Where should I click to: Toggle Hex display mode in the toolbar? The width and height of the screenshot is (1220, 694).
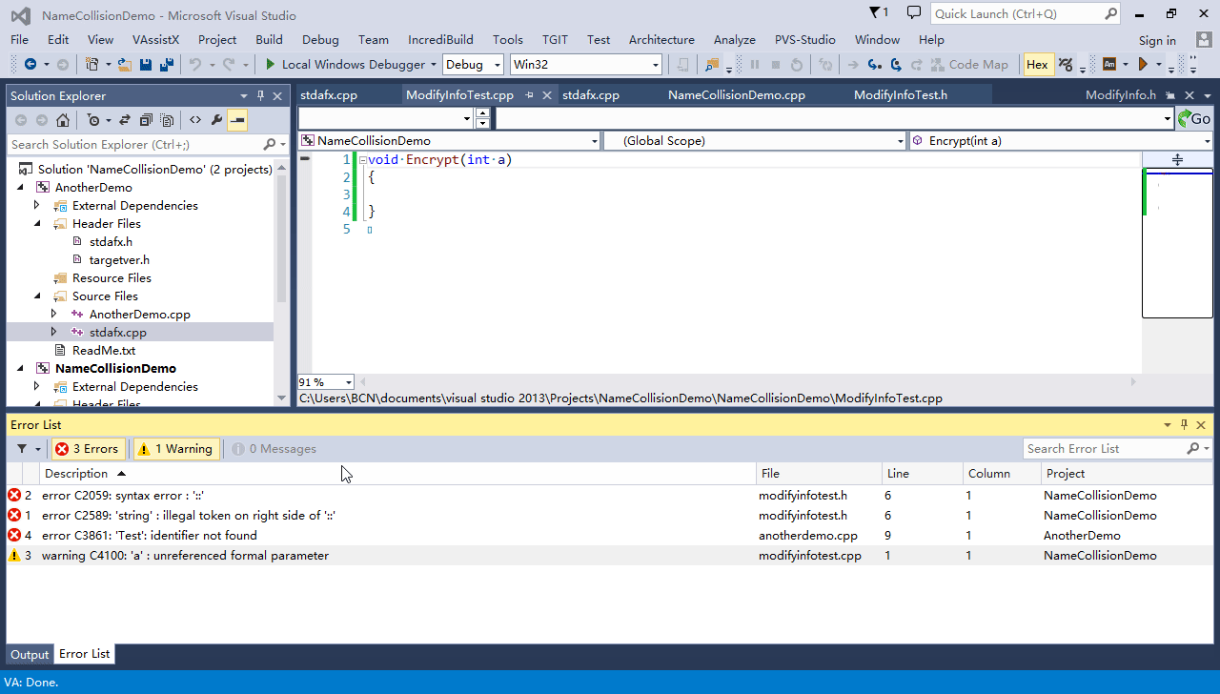tap(1038, 64)
